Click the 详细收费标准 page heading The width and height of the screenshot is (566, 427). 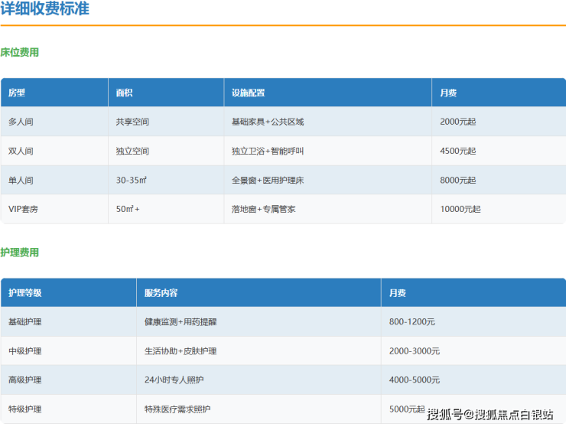[x=44, y=9]
